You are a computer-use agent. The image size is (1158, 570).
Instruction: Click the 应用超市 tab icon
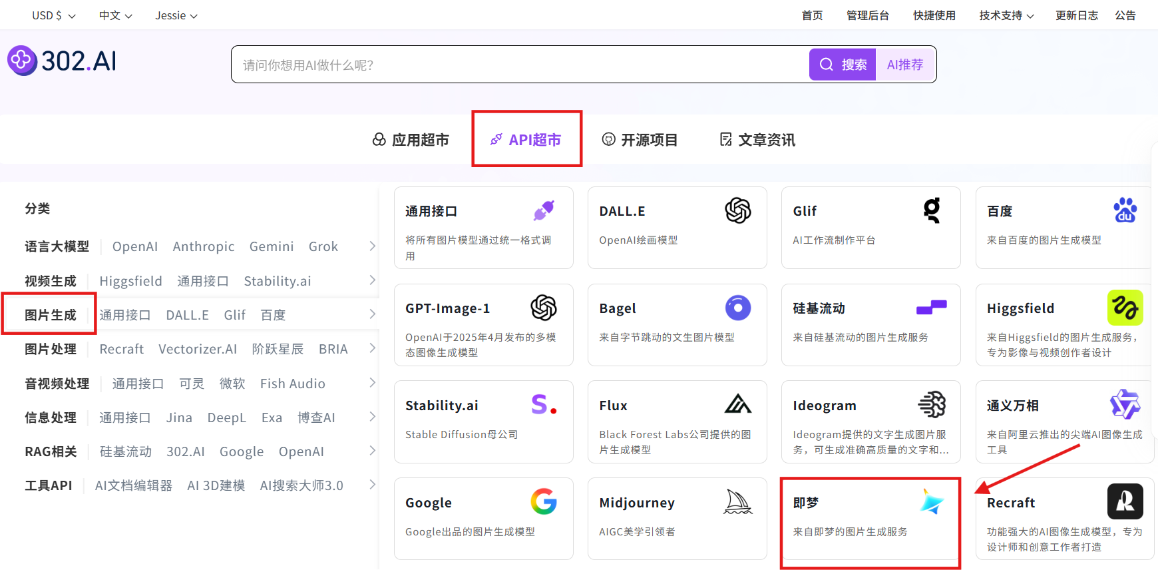coord(379,139)
